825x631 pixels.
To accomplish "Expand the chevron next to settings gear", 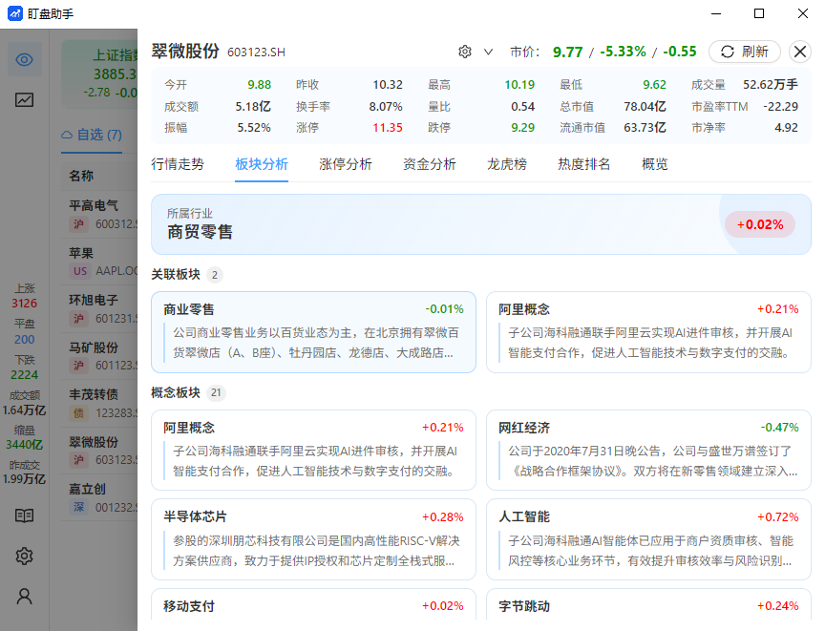I will click(488, 52).
